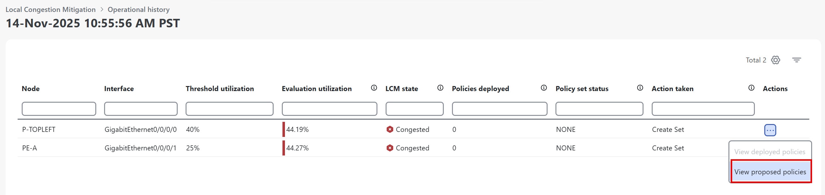Select the P-TOPLEFT node row
This screenshot has height=195, width=825.
38,129
